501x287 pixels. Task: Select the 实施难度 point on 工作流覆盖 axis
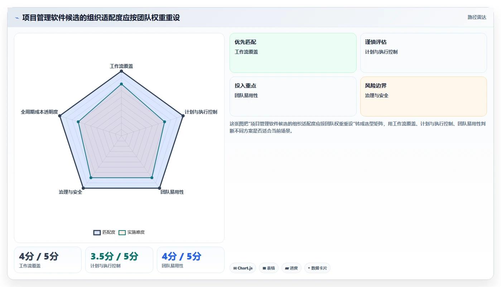(x=121, y=84)
